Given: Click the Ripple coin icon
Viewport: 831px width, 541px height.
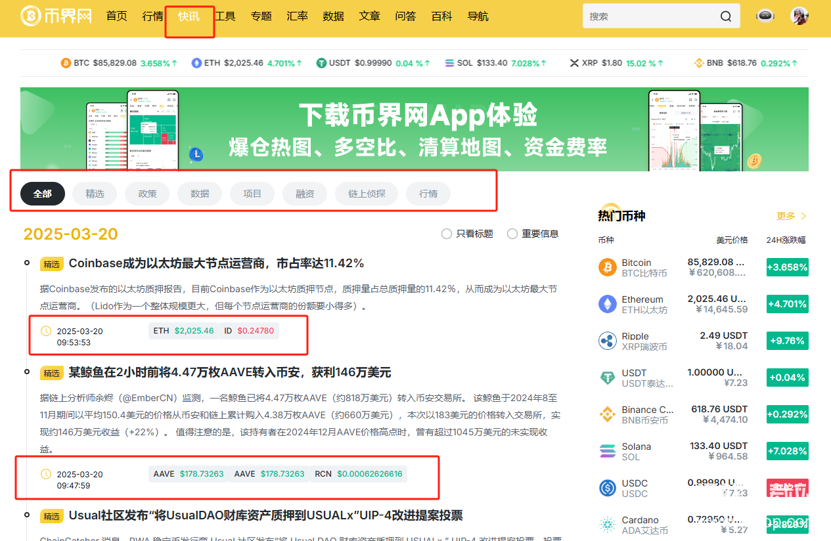Looking at the screenshot, I should (x=608, y=341).
